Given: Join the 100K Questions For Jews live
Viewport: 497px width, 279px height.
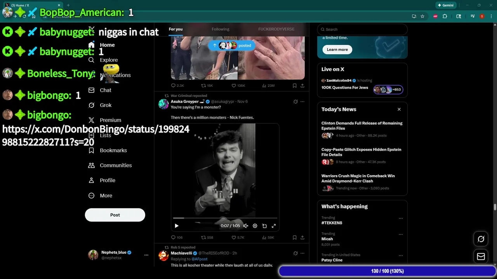Looking at the screenshot, I should 362,85.
